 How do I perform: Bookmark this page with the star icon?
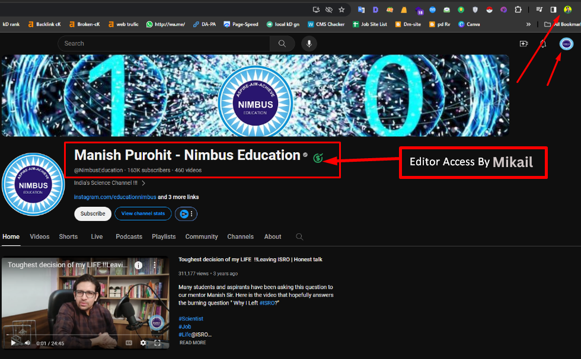pyautogui.click(x=341, y=9)
